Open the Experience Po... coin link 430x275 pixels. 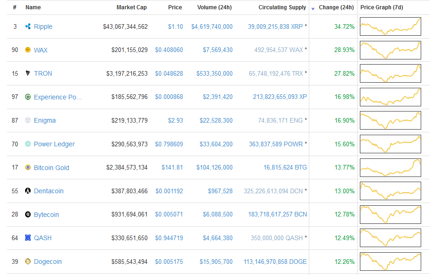tap(58, 97)
